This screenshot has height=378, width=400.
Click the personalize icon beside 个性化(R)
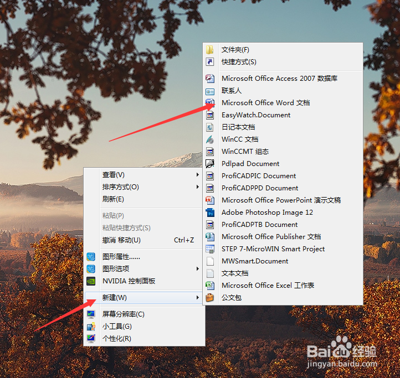91,339
